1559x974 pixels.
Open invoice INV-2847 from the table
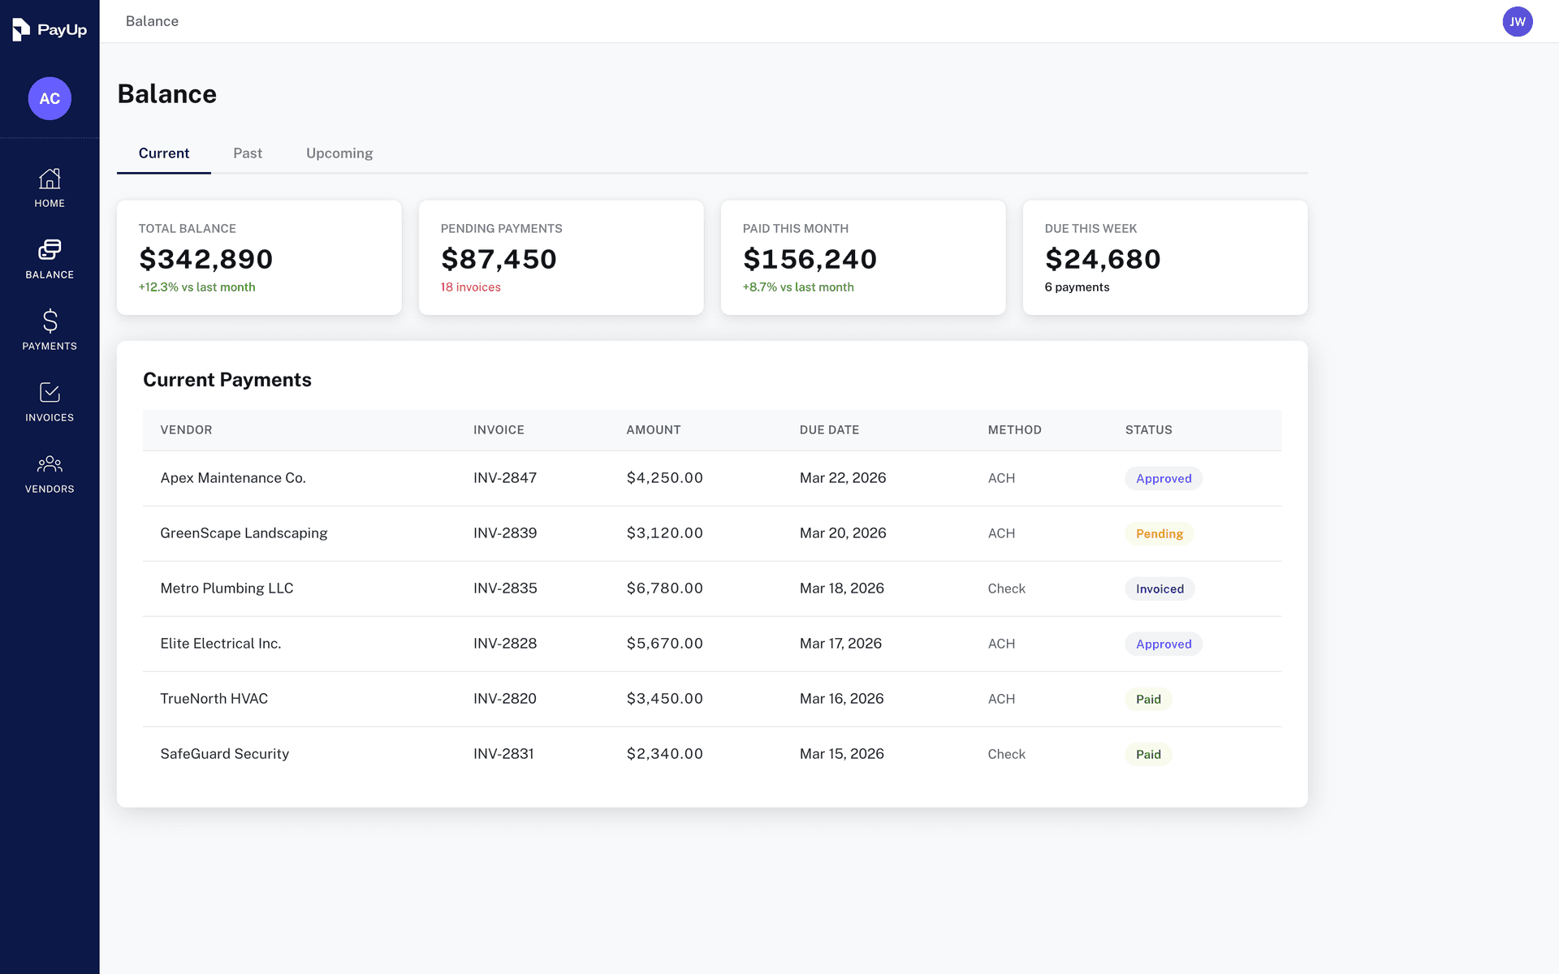(x=505, y=478)
